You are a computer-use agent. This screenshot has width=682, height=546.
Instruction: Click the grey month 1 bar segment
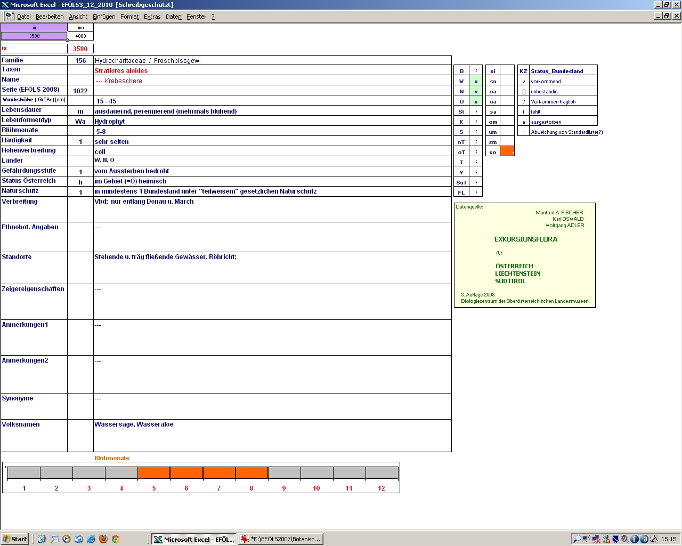tap(24, 472)
